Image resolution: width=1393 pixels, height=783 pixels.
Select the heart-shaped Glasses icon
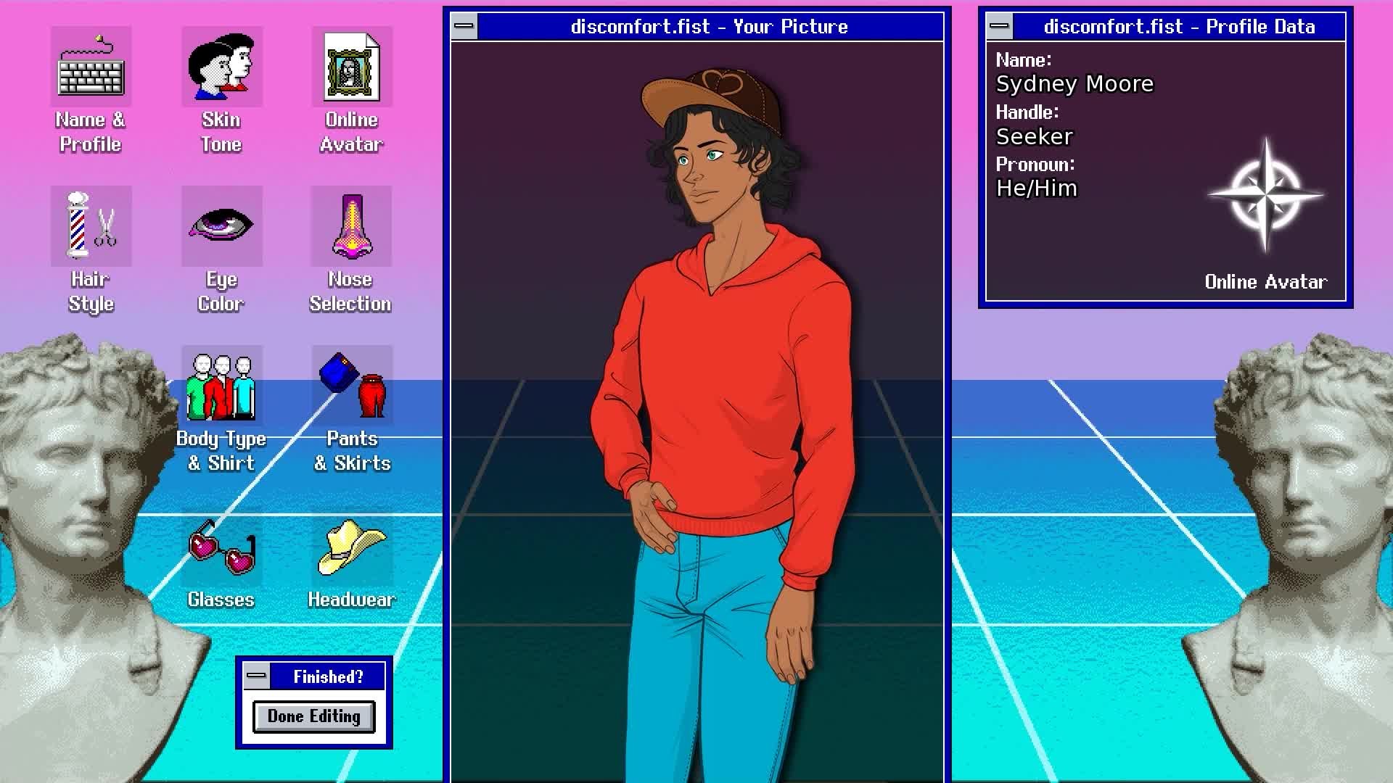(x=221, y=547)
